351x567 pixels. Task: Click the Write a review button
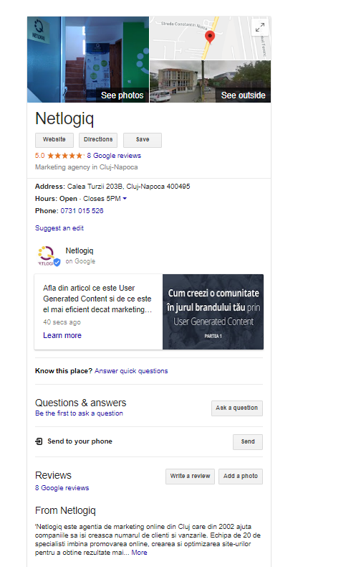190,477
